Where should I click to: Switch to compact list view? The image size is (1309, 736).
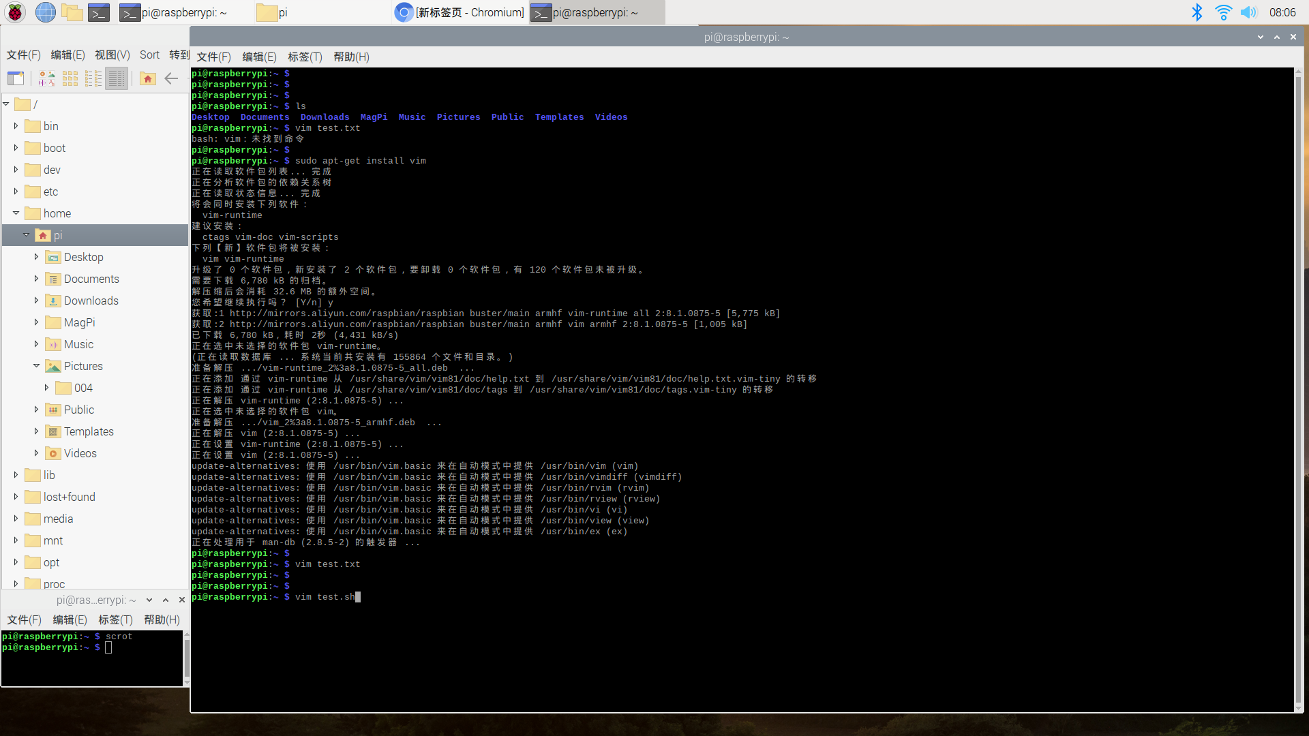[93, 79]
